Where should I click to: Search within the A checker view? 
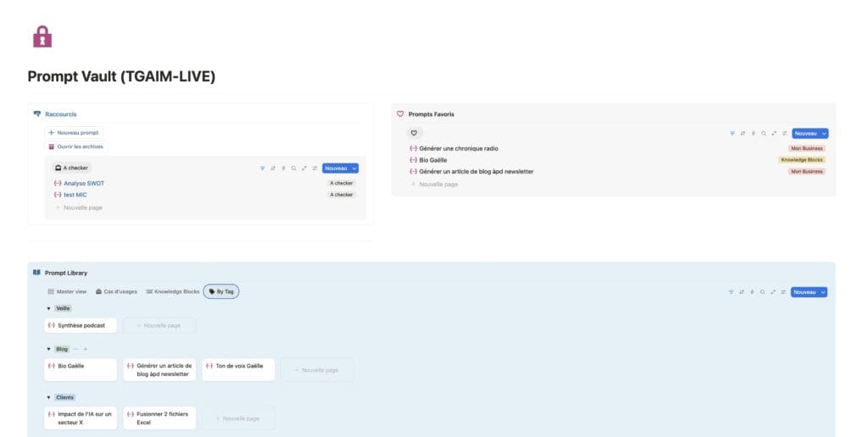294,169
